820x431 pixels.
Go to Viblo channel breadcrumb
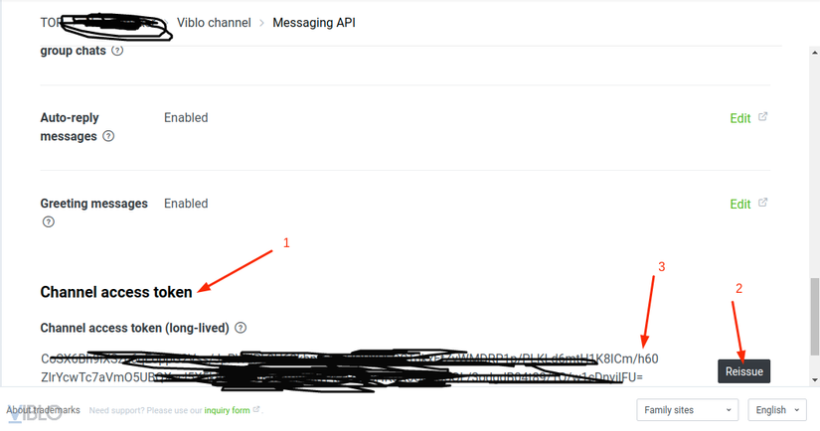tap(214, 23)
